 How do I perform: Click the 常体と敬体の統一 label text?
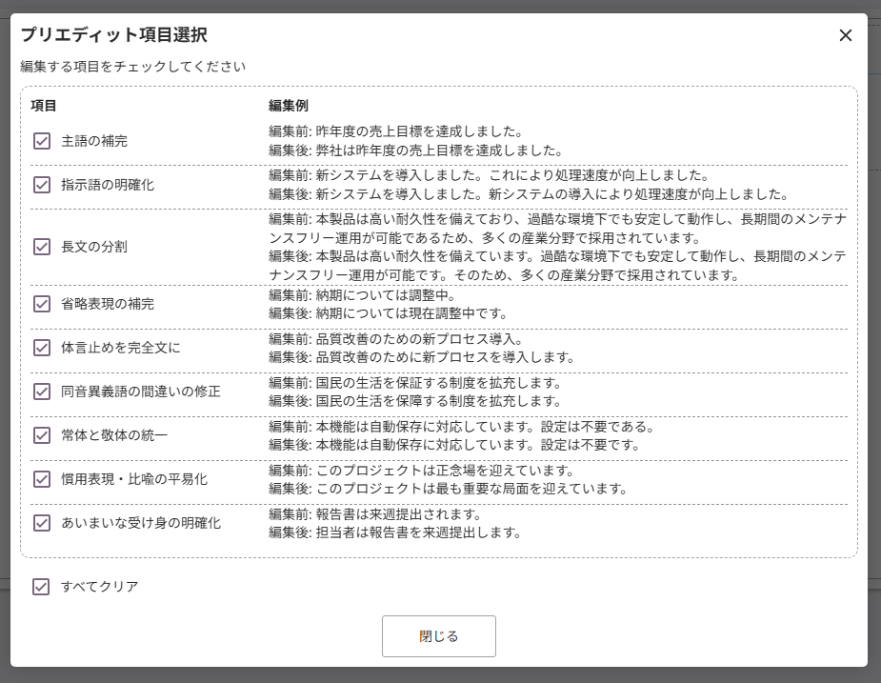click(114, 435)
